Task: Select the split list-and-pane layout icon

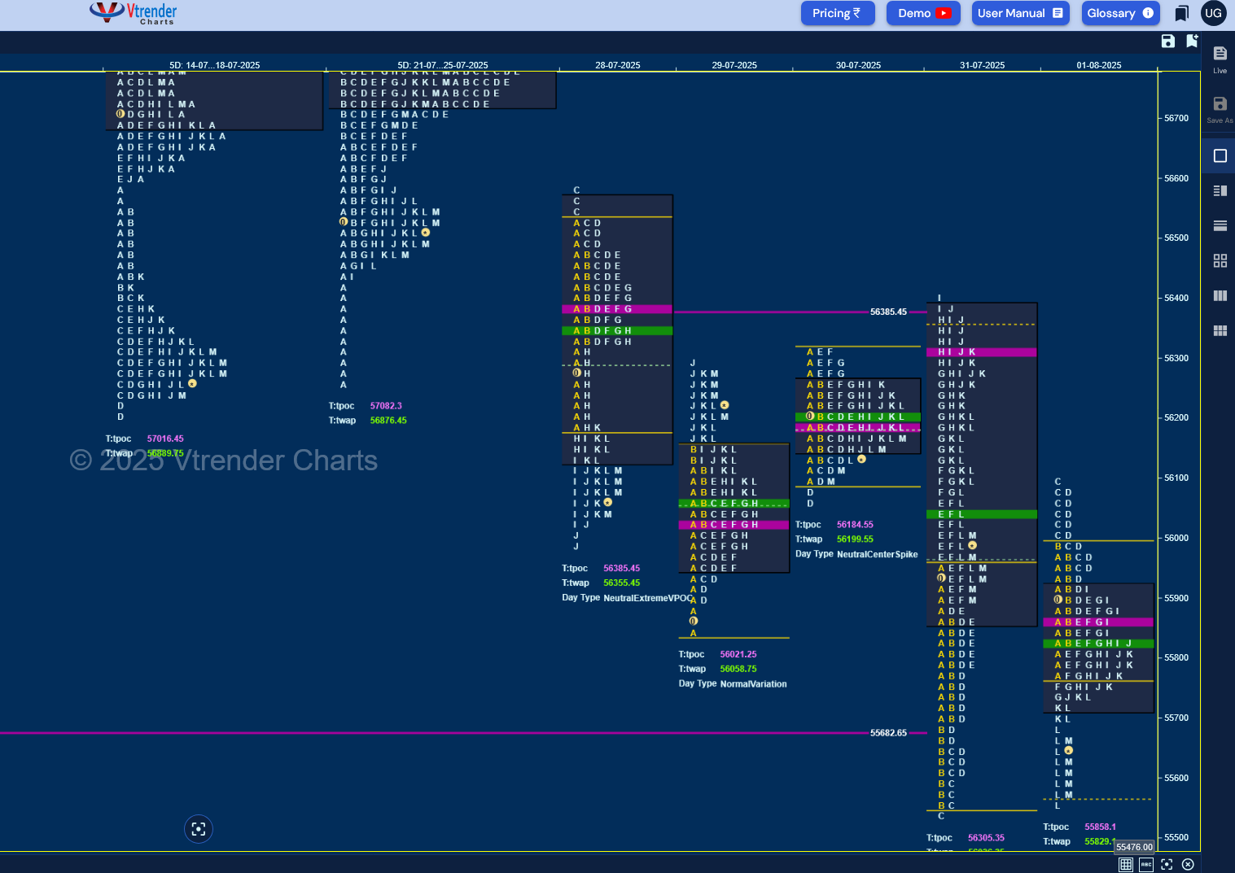Action: pyautogui.click(x=1220, y=190)
